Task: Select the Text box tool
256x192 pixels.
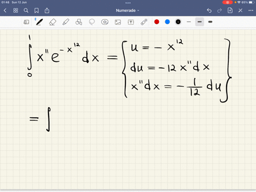Action: click(131, 22)
